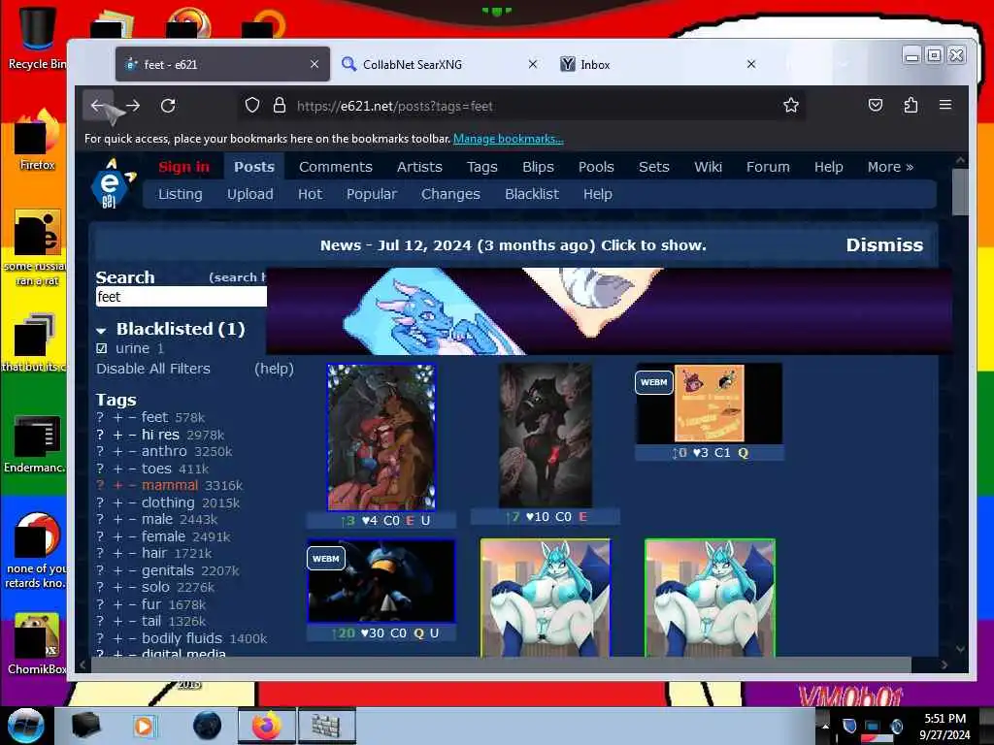Show hidden system tray icons arrow
This screenshot has width=994, height=745.
[x=825, y=726]
